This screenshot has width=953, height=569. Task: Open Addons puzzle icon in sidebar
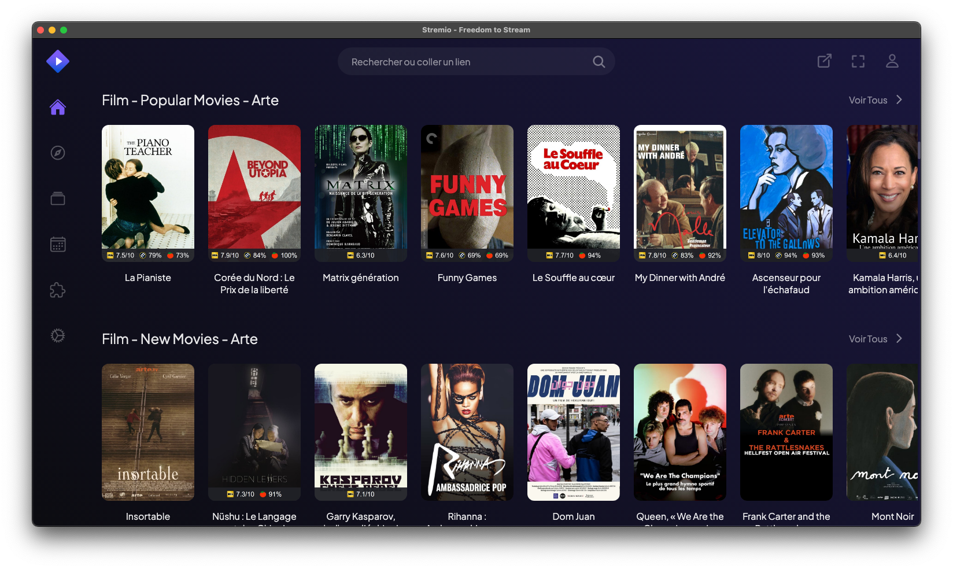point(58,290)
